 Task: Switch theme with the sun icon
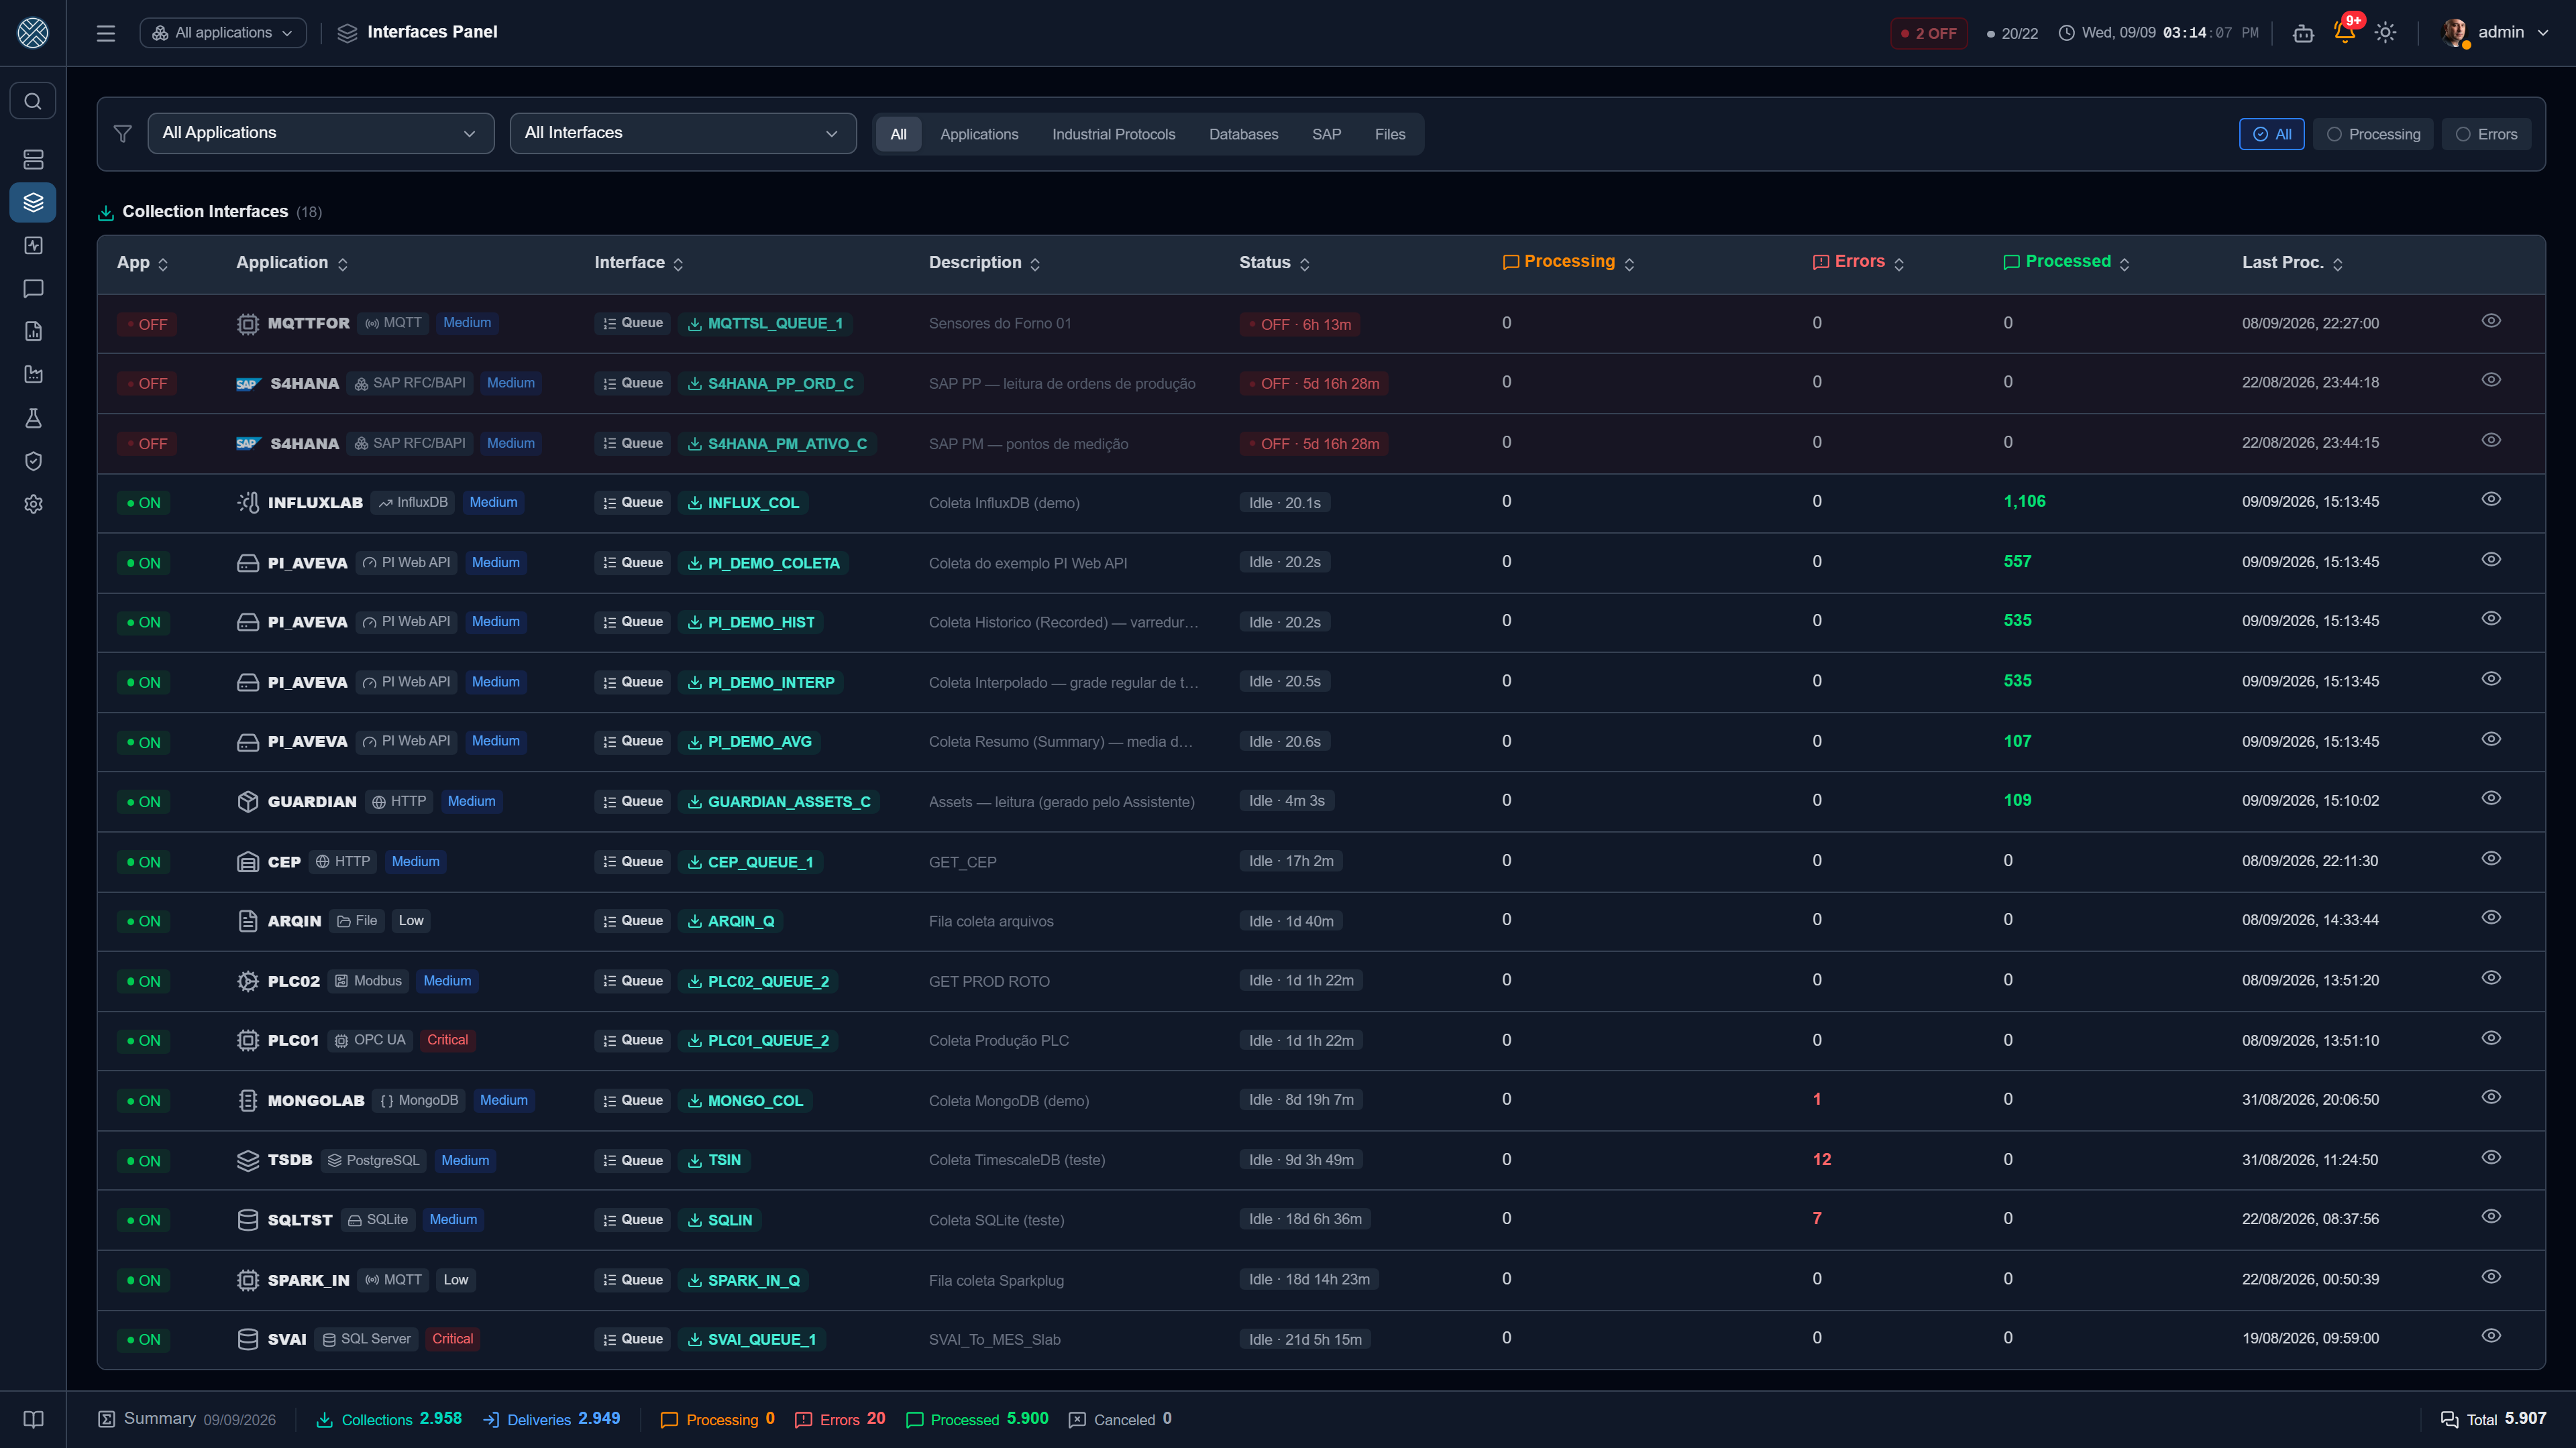[x=2385, y=33]
